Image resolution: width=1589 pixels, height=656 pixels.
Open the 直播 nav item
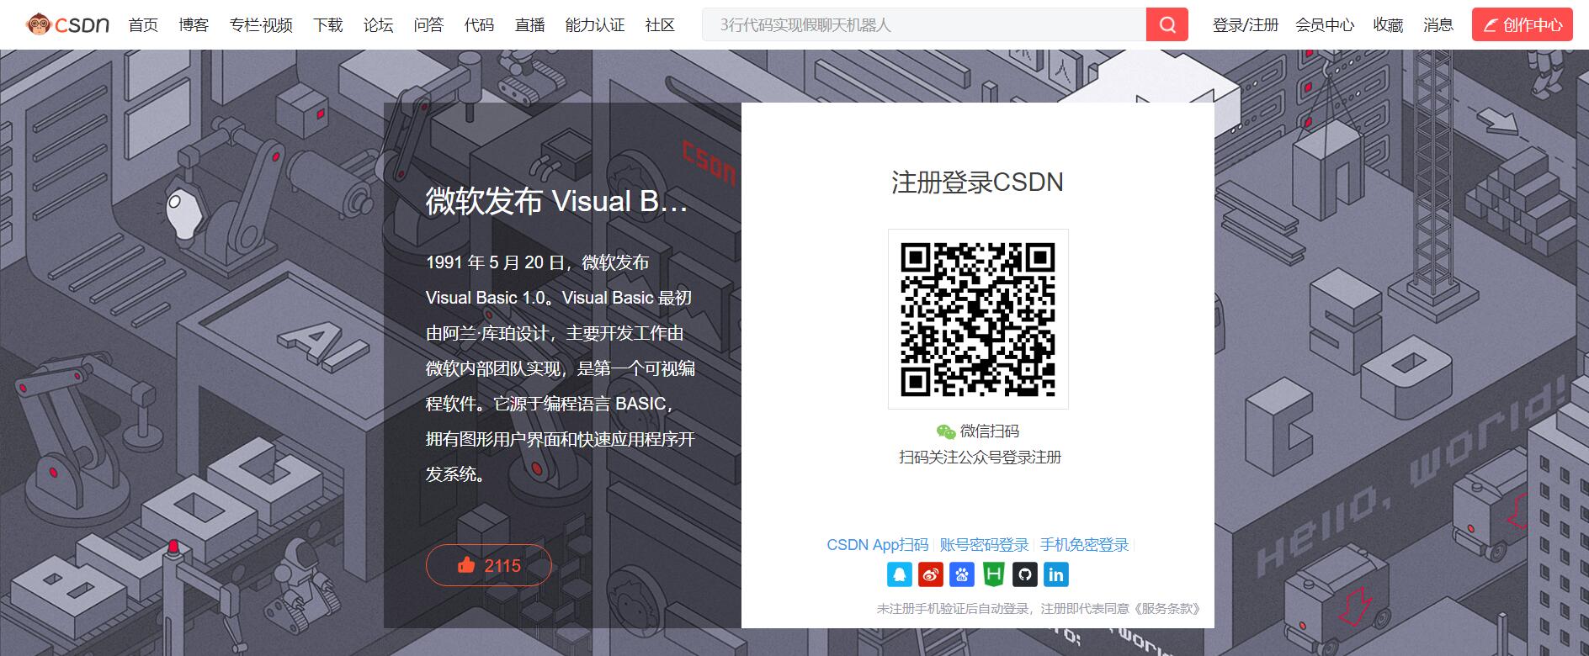coord(530,25)
